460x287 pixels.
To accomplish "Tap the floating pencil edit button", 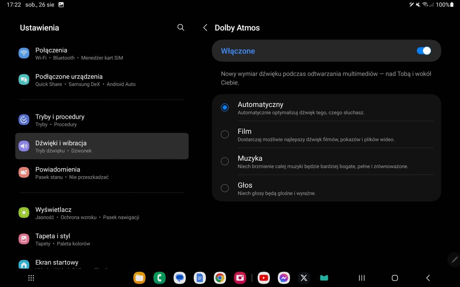I will (x=454, y=260).
